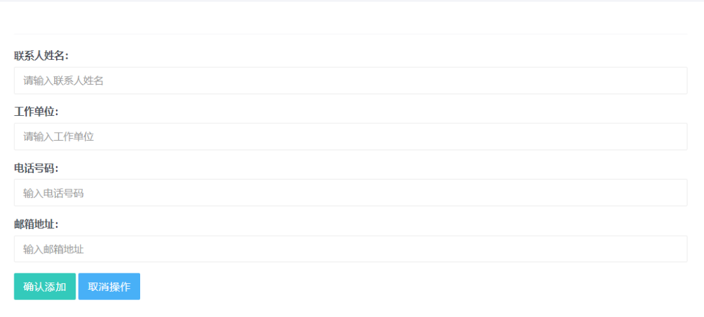Click placeholder text 请输入联系人姓名

click(63, 81)
